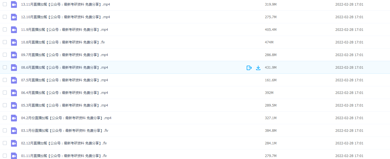Tick the checkbox for 09.7月直播加餐
Viewport: 390px width, 159px height.
pyautogui.click(x=5, y=55)
